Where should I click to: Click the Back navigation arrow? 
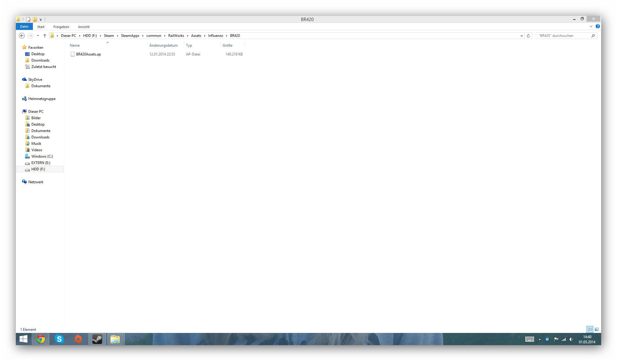click(22, 36)
